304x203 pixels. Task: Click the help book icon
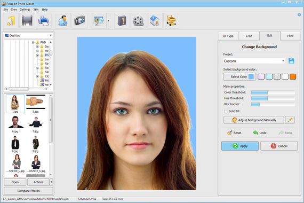click(x=122, y=21)
